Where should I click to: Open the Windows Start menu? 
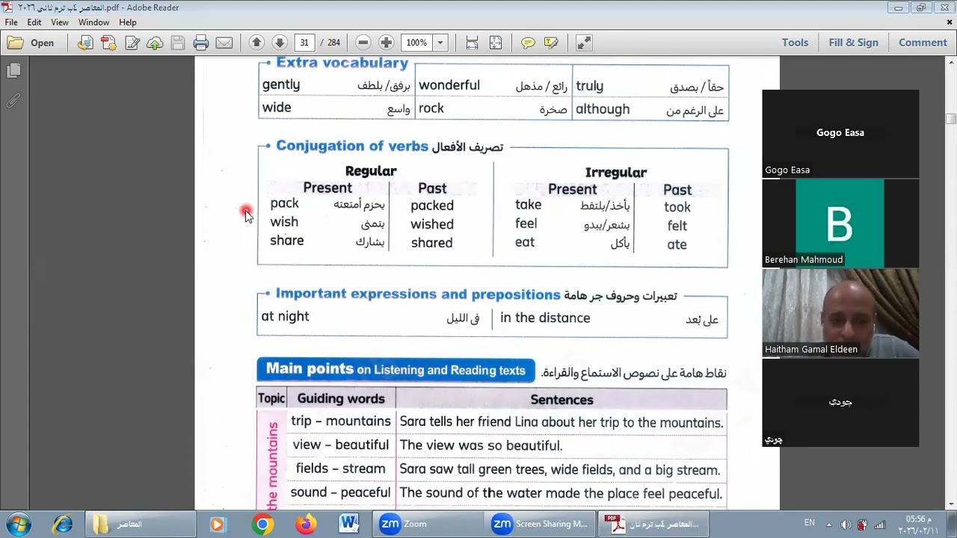18,525
